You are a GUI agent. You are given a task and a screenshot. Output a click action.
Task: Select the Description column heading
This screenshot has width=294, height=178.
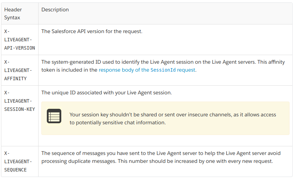[55, 10]
